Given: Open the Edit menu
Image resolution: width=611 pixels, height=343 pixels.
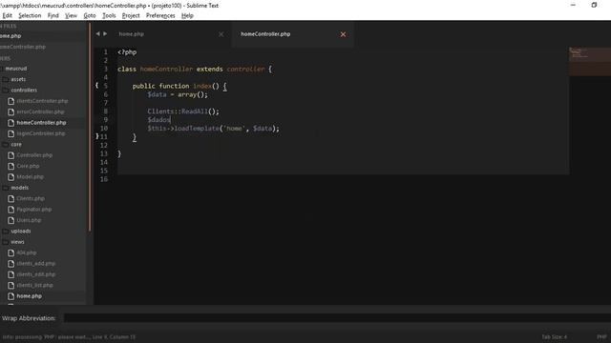Looking at the screenshot, I should (x=7, y=15).
